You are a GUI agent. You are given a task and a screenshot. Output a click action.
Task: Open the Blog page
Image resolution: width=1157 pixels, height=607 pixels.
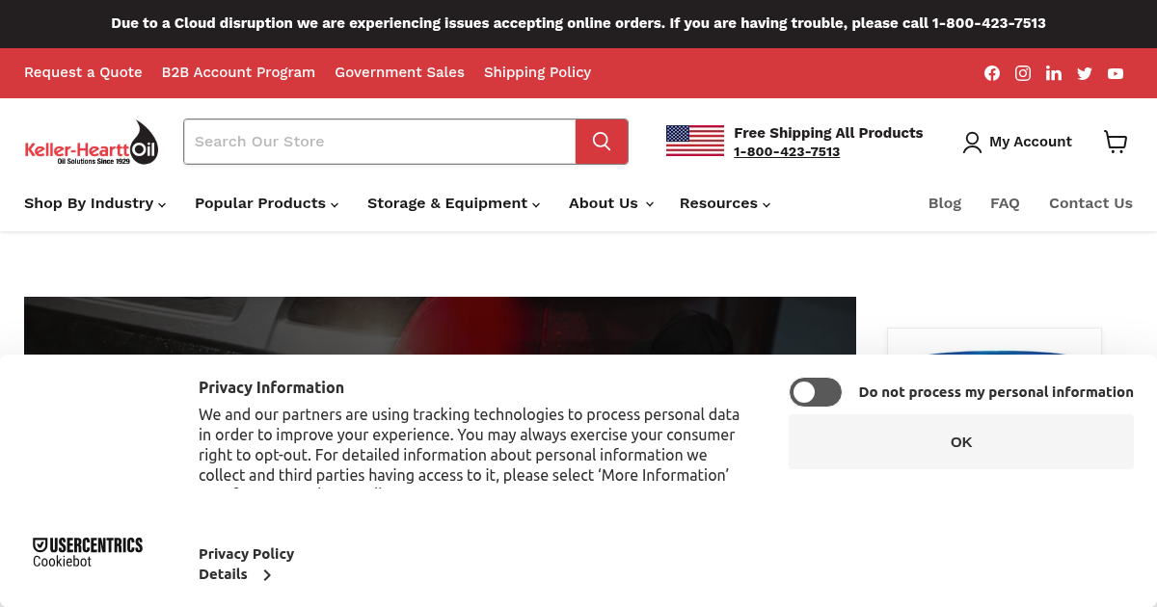945,203
